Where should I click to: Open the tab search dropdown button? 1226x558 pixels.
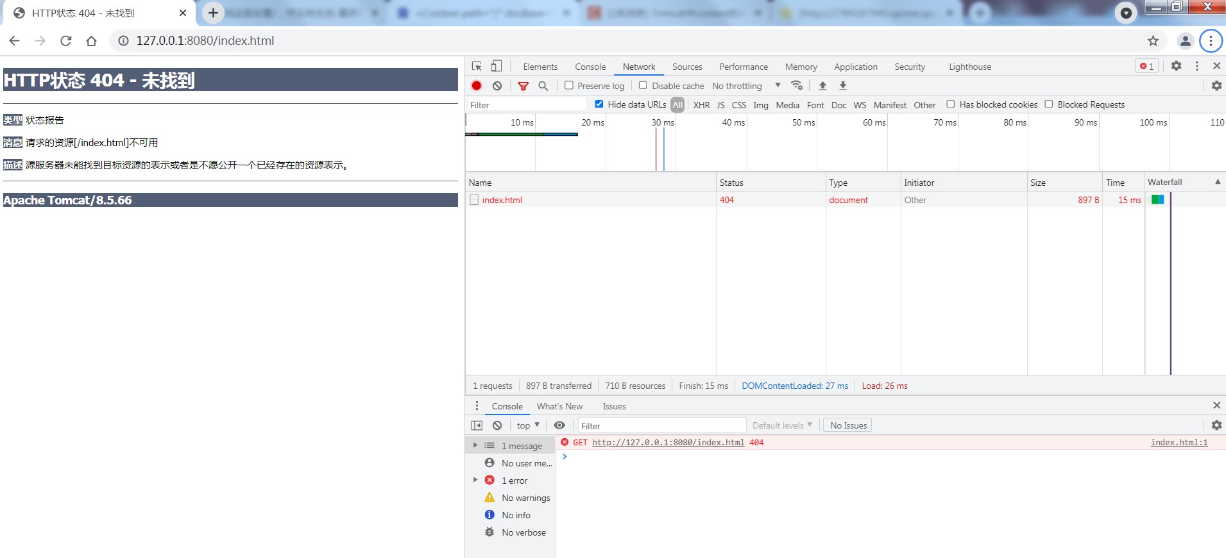(1126, 13)
